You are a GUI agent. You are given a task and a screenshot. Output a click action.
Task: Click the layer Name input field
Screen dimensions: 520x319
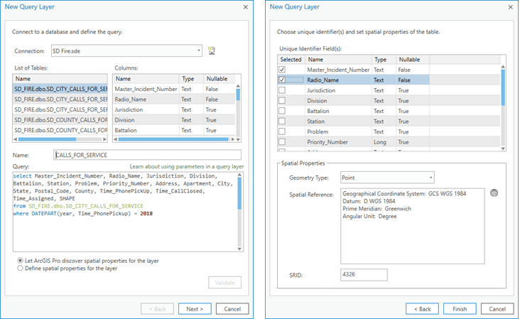click(x=147, y=155)
